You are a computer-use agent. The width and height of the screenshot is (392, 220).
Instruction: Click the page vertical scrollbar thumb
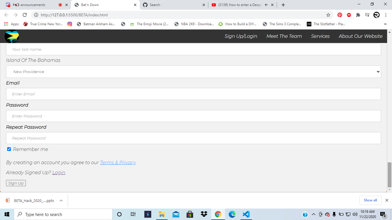coord(389,174)
